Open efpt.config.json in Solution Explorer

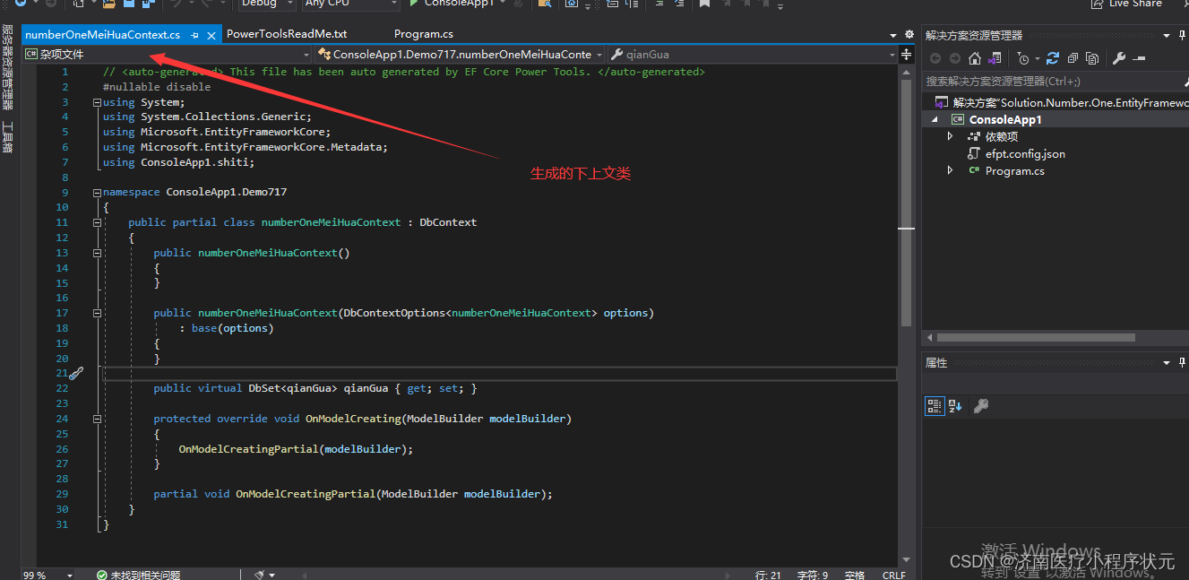1025,153
